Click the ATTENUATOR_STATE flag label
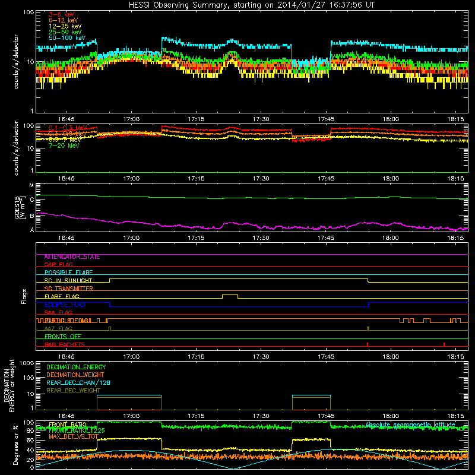The height and width of the screenshot is (475, 475). coord(72,257)
